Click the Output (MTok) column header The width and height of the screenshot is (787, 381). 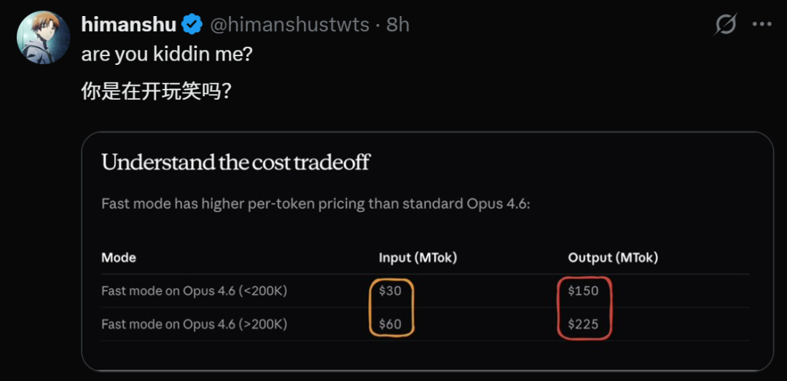tap(613, 257)
